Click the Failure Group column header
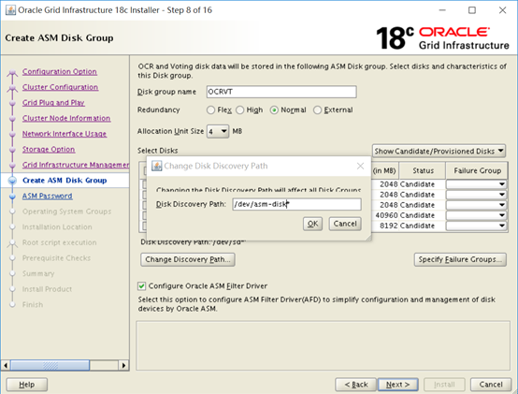This screenshot has height=394, width=518. click(477, 170)
